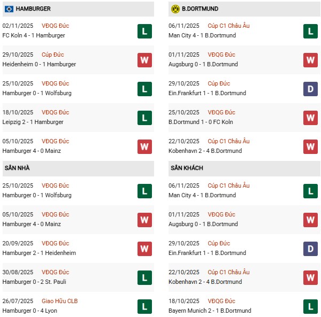Click the B.Dortmund club crest icon
The width and height of the screenshot is (321, 317).
pyautogui.click(x=175, y=9)
